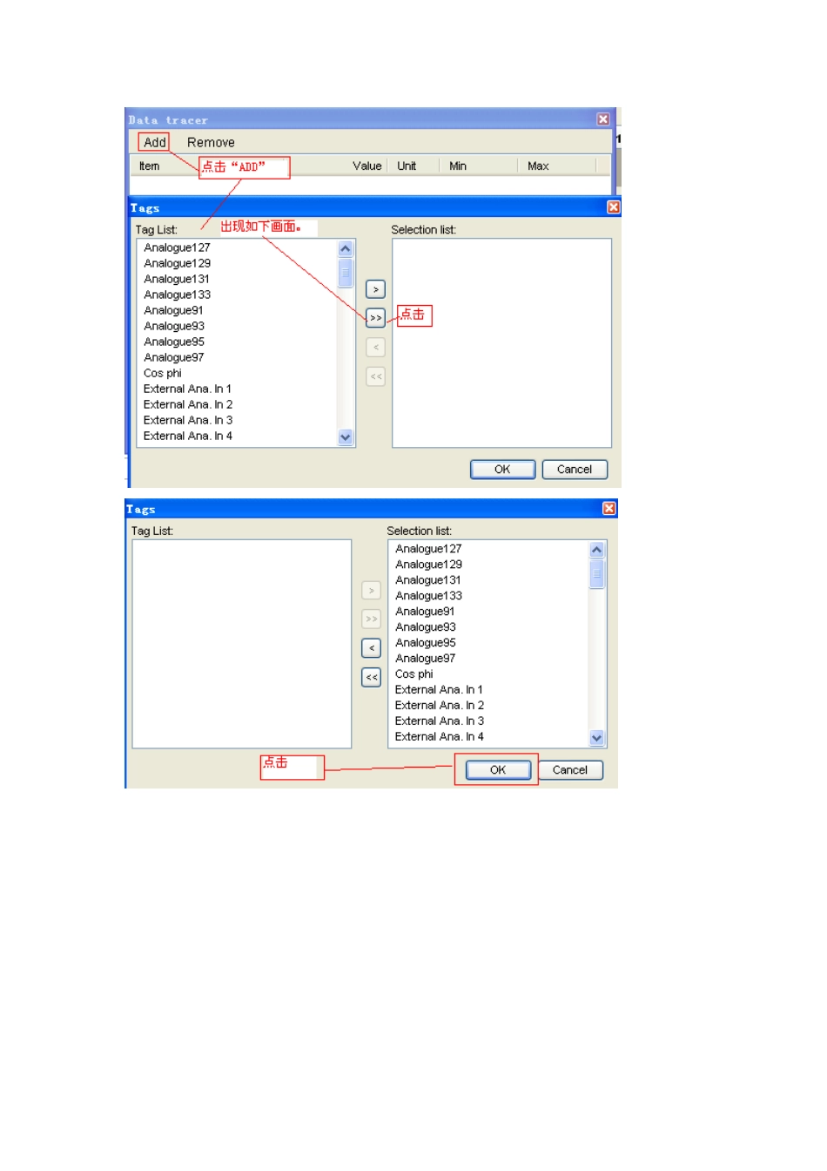Select External Ana. In 4 in upper Tag List
The height and width of the screenshot is (1171, 827).
188,436
